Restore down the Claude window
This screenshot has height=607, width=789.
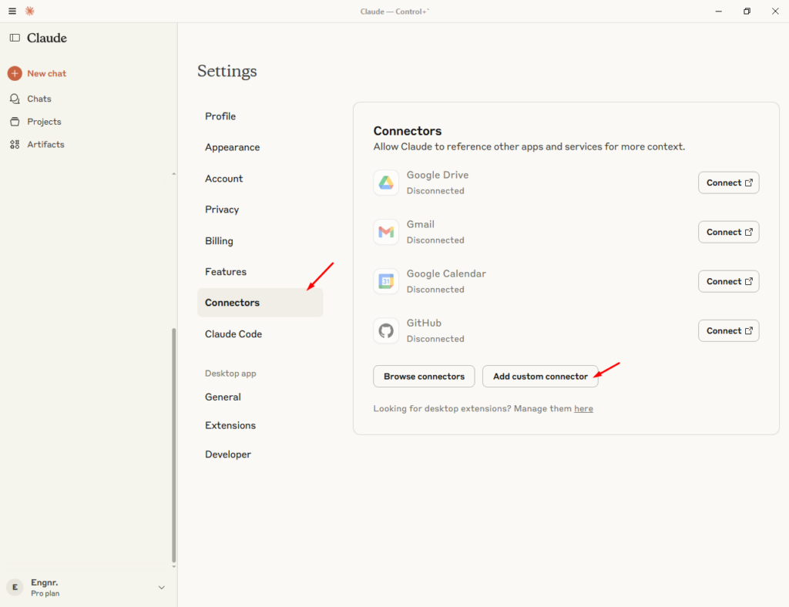click(747, 11)
